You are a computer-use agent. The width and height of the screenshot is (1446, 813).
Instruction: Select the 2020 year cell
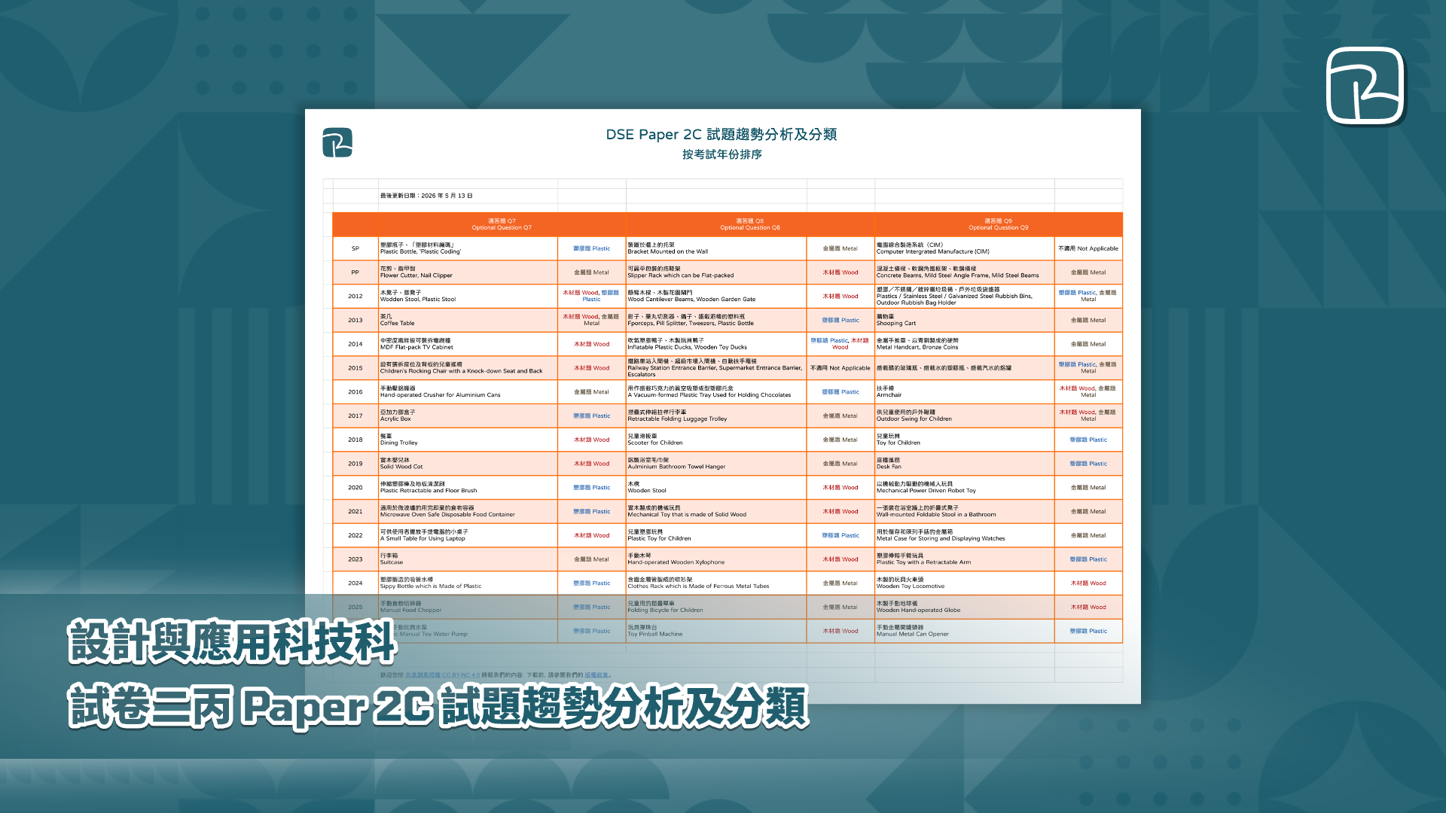355,487
